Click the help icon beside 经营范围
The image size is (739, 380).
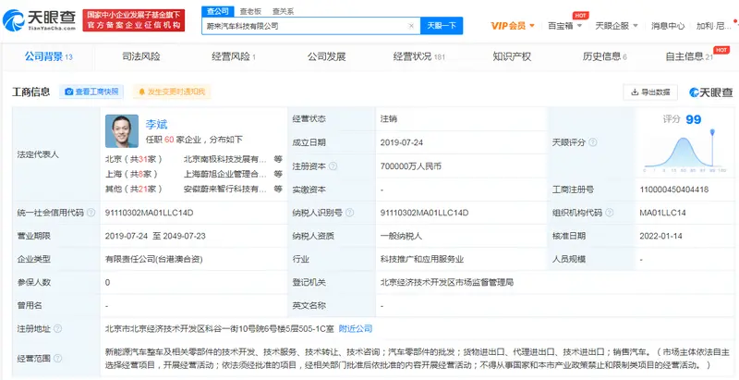pos(57,359)
